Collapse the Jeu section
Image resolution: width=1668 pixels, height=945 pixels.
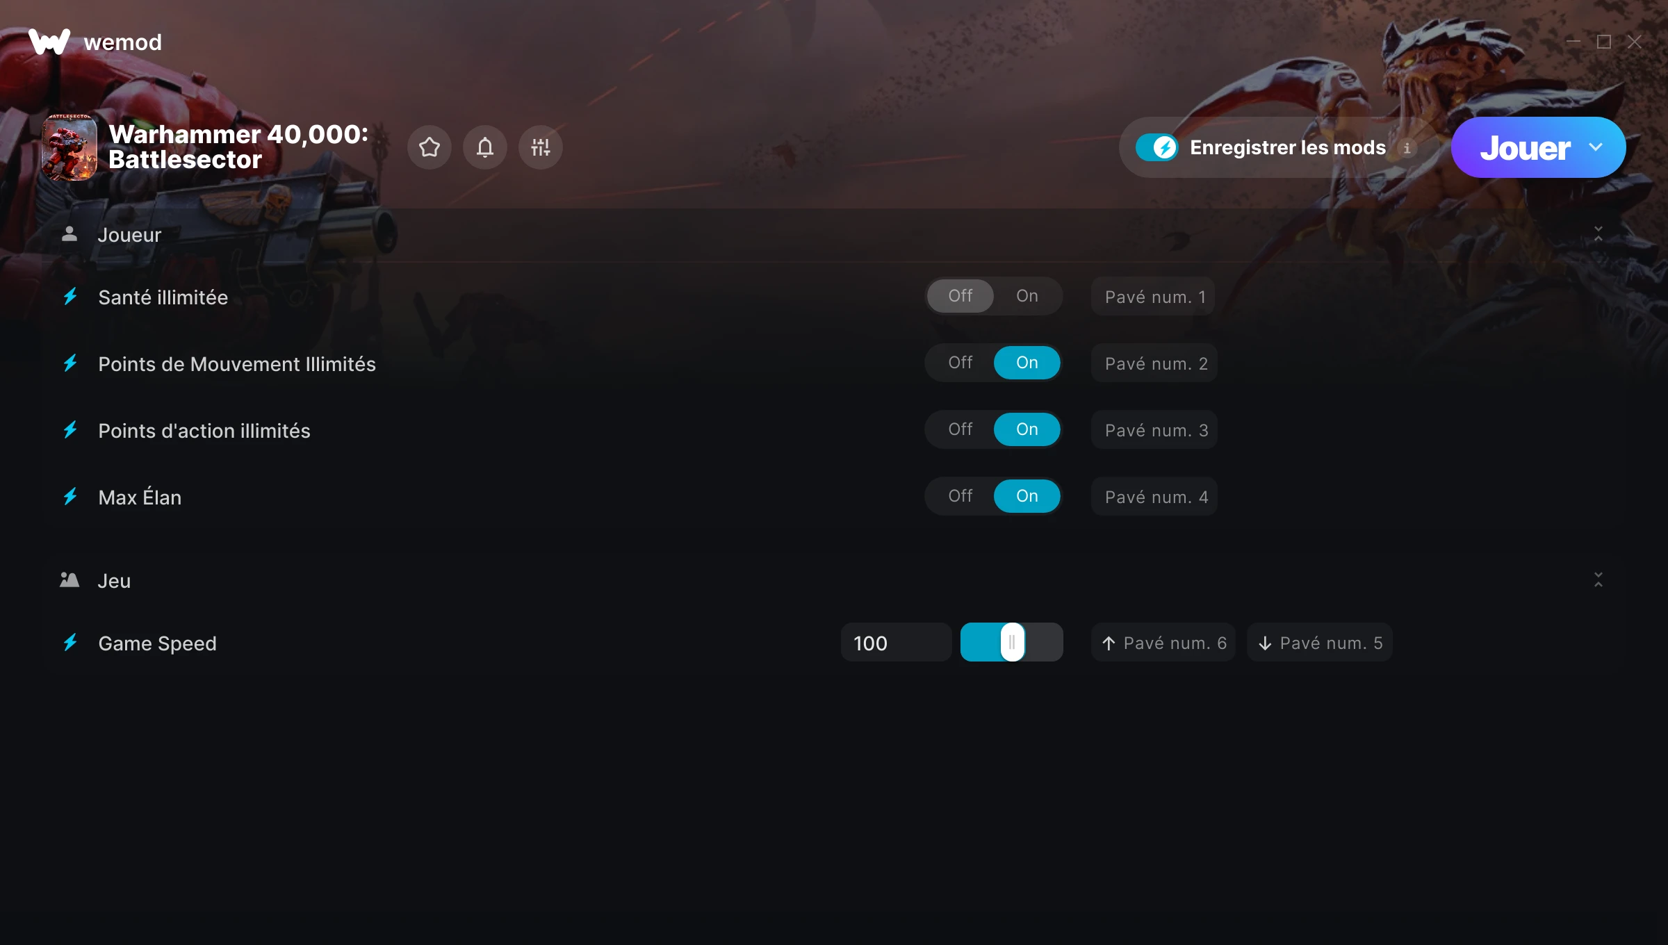[1598, 580]
